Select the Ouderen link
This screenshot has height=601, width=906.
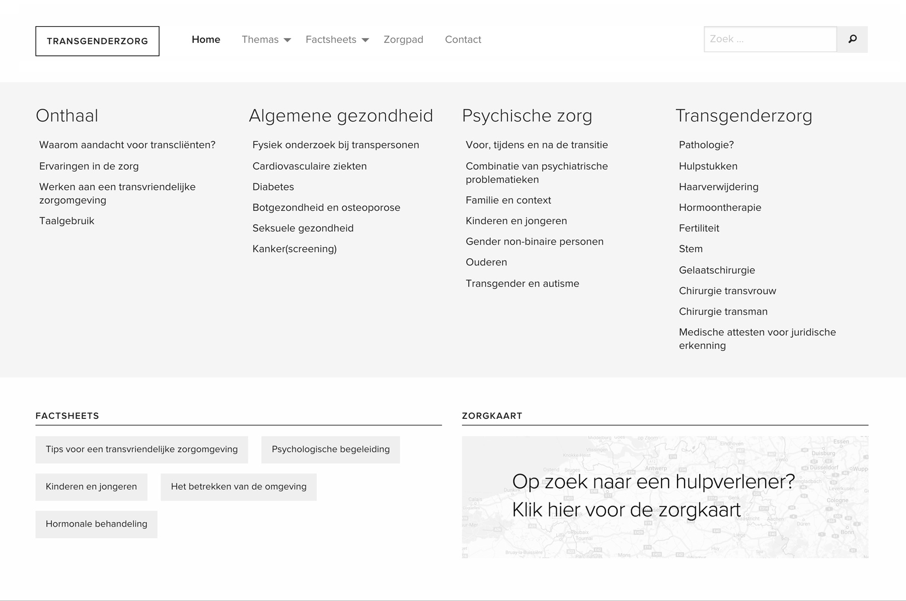pos(486,262)
